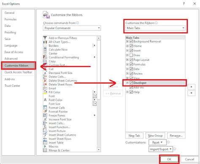Click the Macros play icon

(x=45, y=146)
